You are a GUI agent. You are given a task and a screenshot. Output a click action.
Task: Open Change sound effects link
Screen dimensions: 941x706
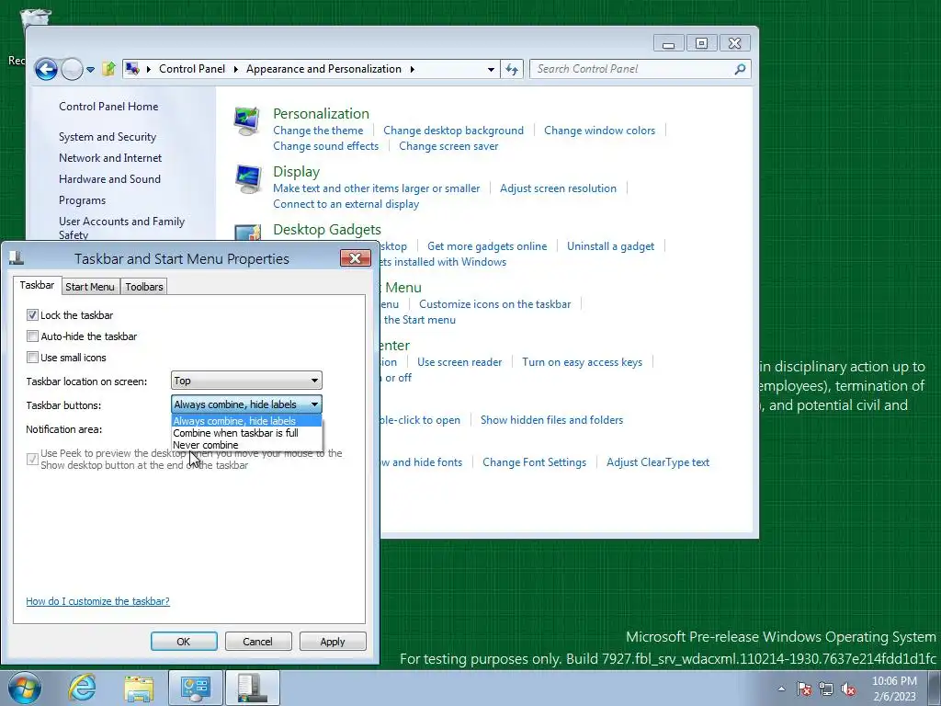[326, 146]
